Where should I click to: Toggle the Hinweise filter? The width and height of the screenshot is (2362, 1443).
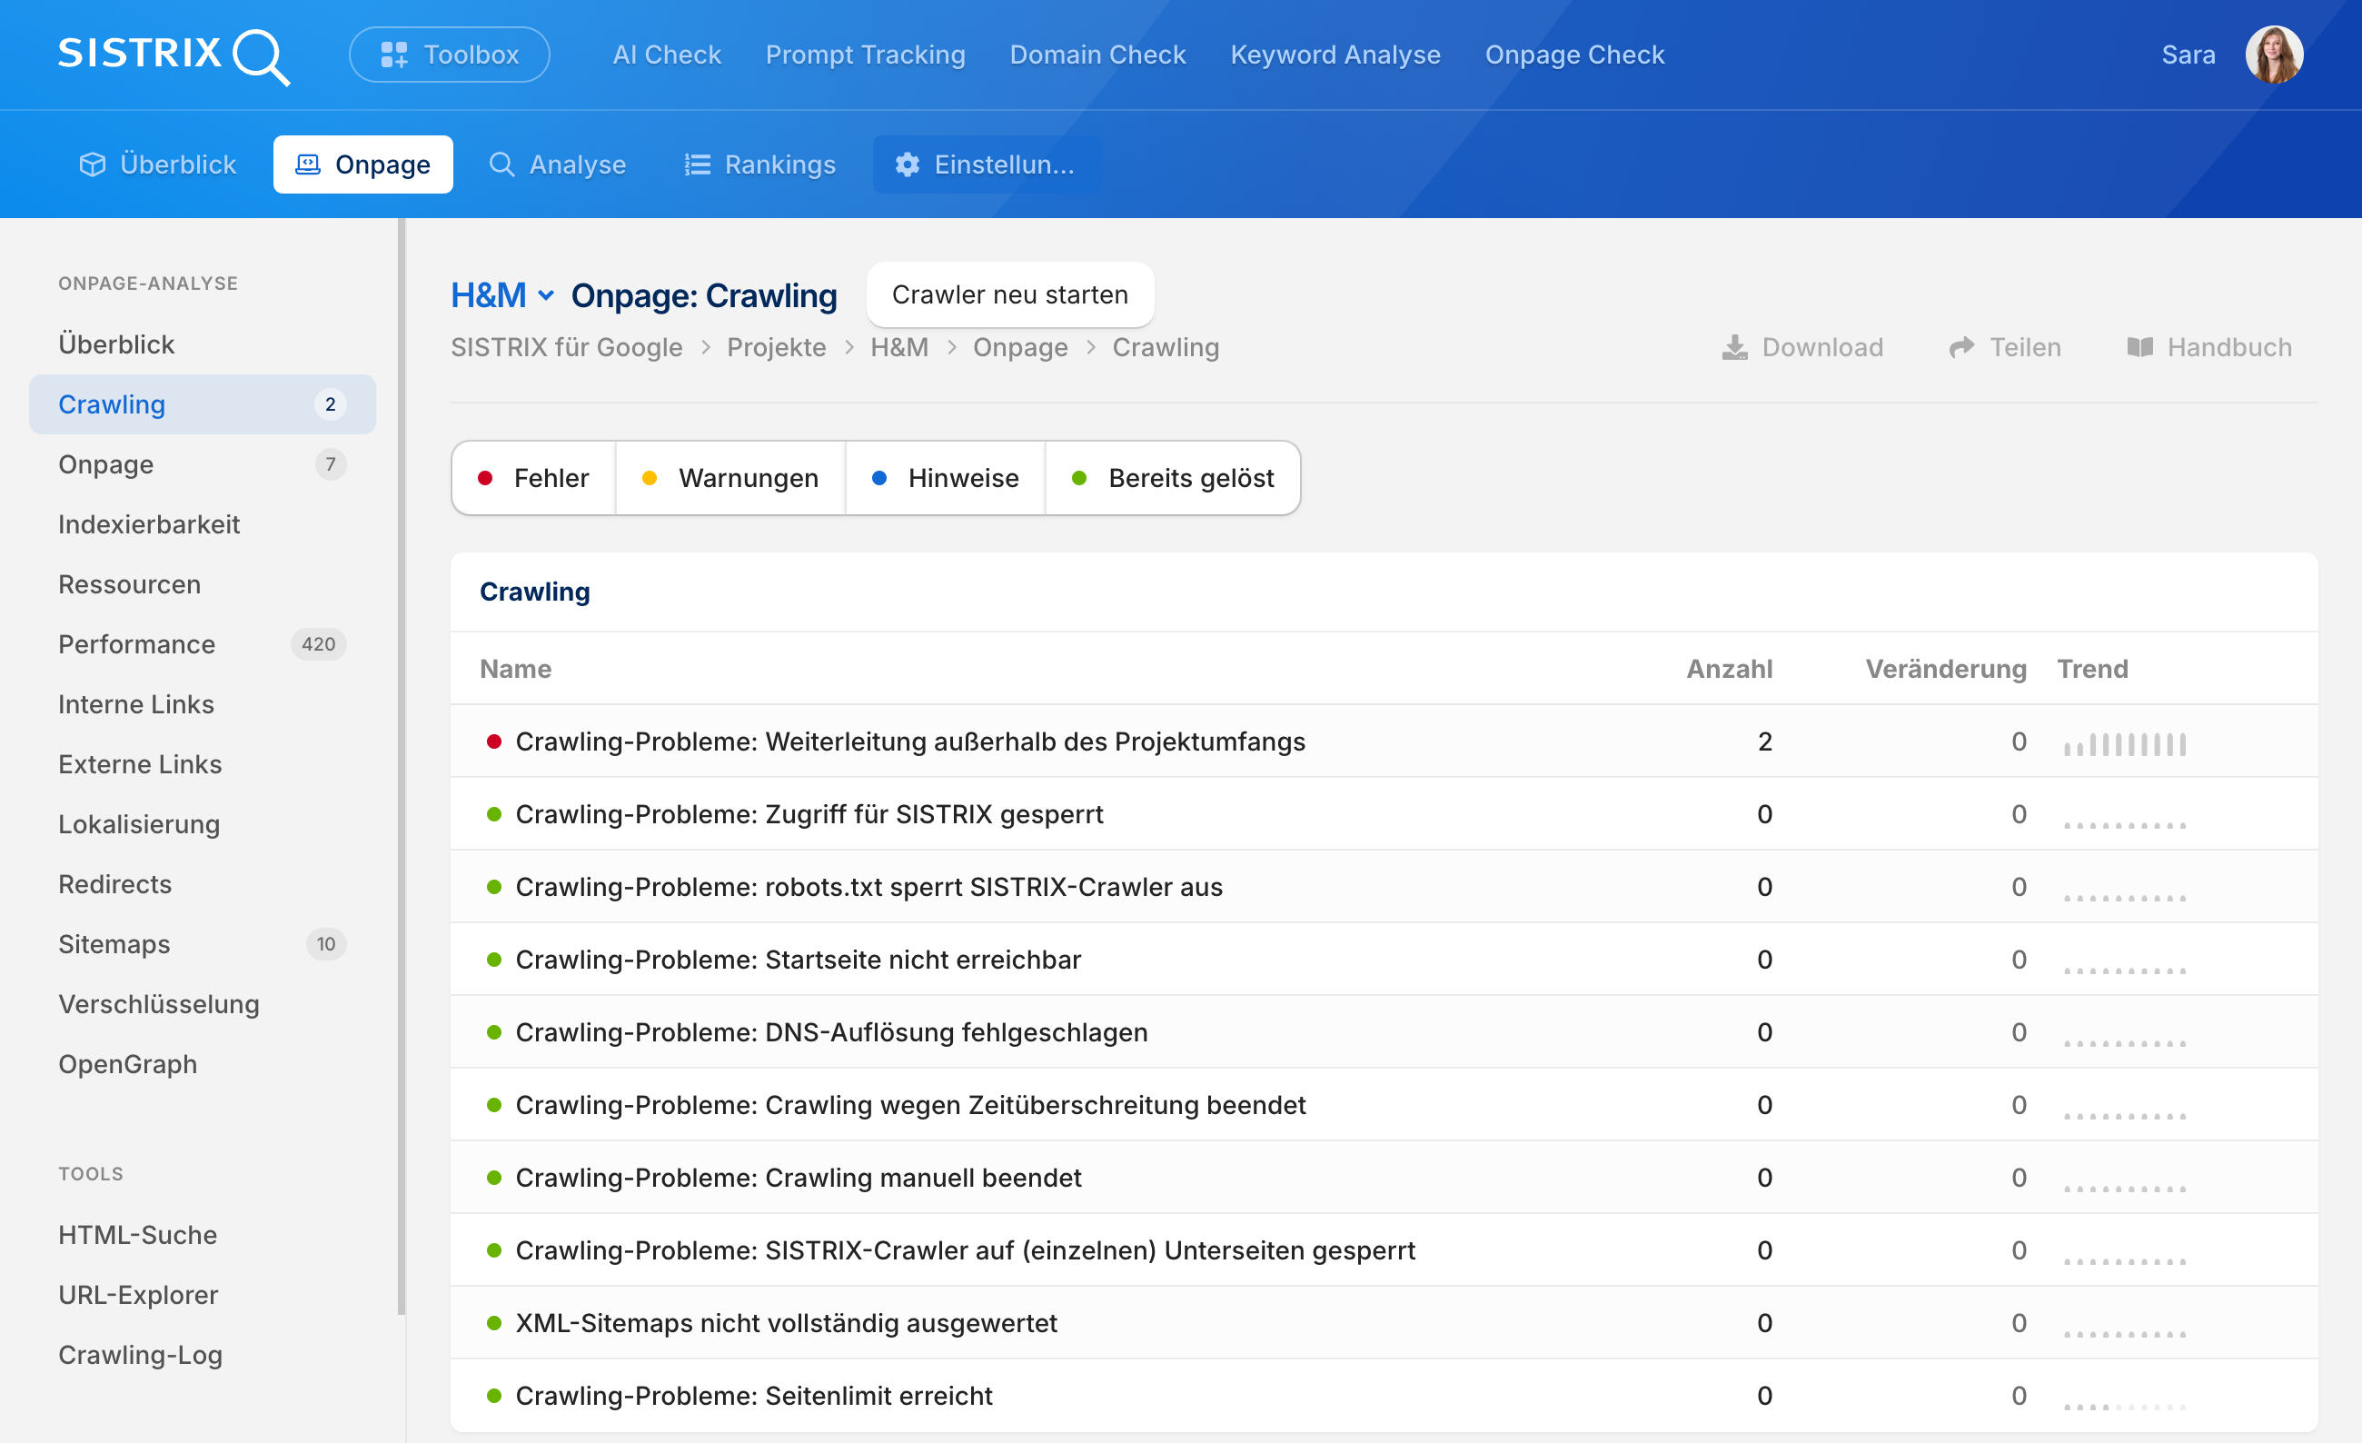[x=945, y=477]
